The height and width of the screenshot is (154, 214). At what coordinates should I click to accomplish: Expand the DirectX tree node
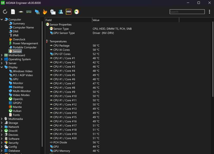point(2,131)
